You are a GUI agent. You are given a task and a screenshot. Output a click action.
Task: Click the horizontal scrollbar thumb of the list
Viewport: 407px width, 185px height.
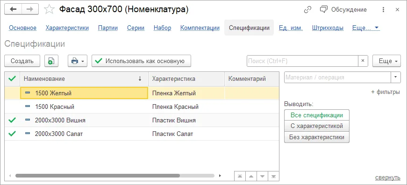coord(97,176)
